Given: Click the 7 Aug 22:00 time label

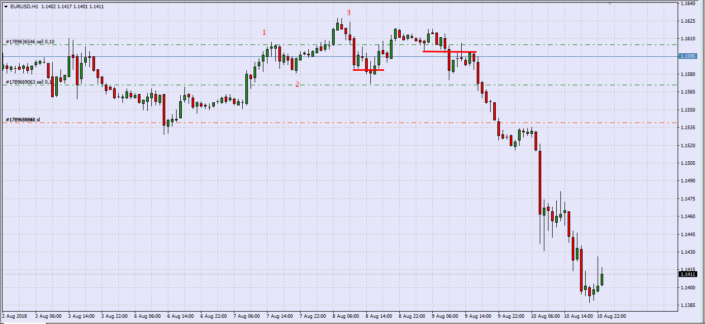Looking at the screenshot, I should point(313,315).
